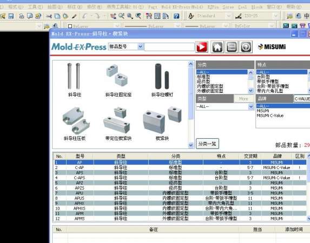Open the 工具(T) menu
Screen dimensions: 310x243
click(x=35, y=7)
